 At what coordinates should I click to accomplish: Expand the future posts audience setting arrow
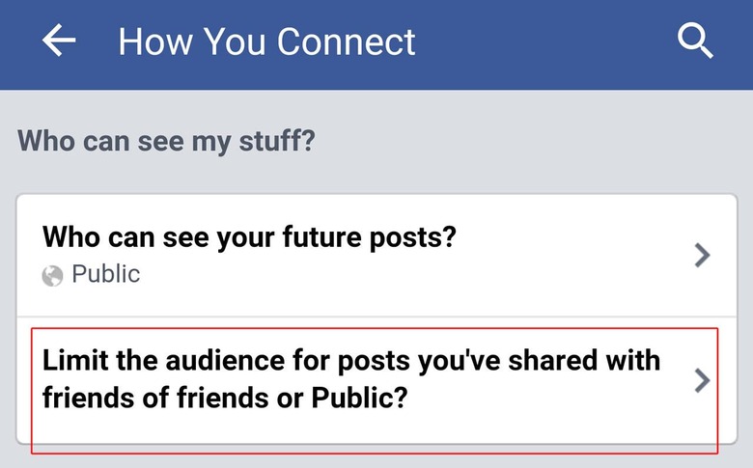coord(702,255)
